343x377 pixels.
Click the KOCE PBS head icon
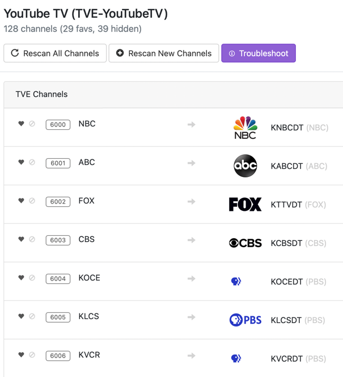point(236,281)
